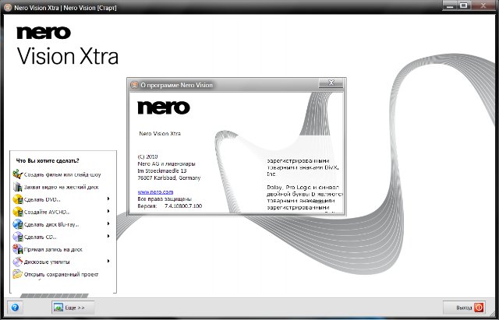Click the (C) 2010 copyright line

click(147, 156)
